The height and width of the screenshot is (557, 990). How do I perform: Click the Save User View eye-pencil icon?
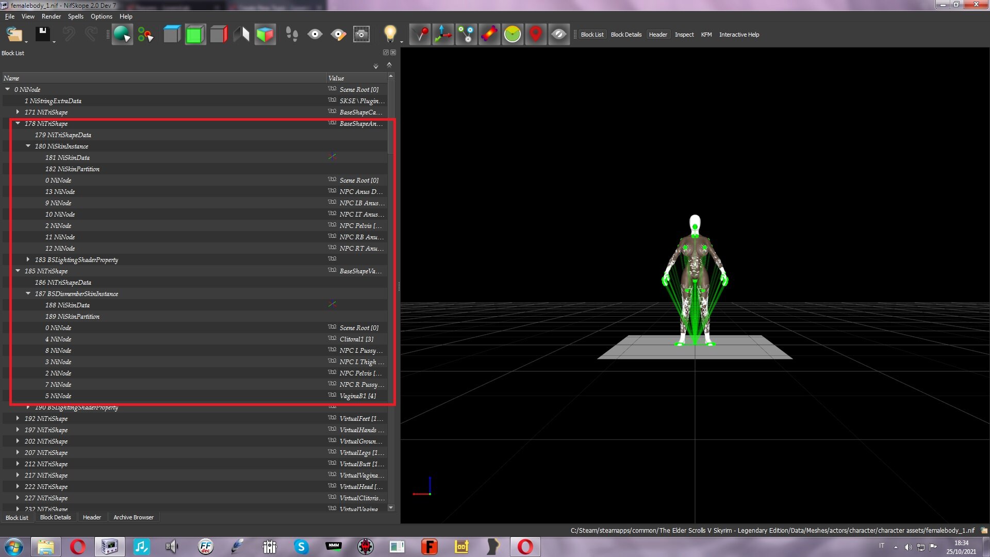tap(338, 35)
